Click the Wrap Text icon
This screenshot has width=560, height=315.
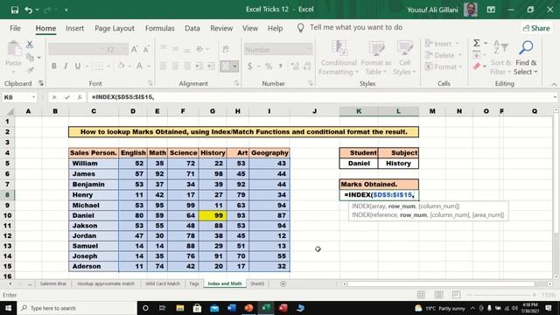(226, 49)
